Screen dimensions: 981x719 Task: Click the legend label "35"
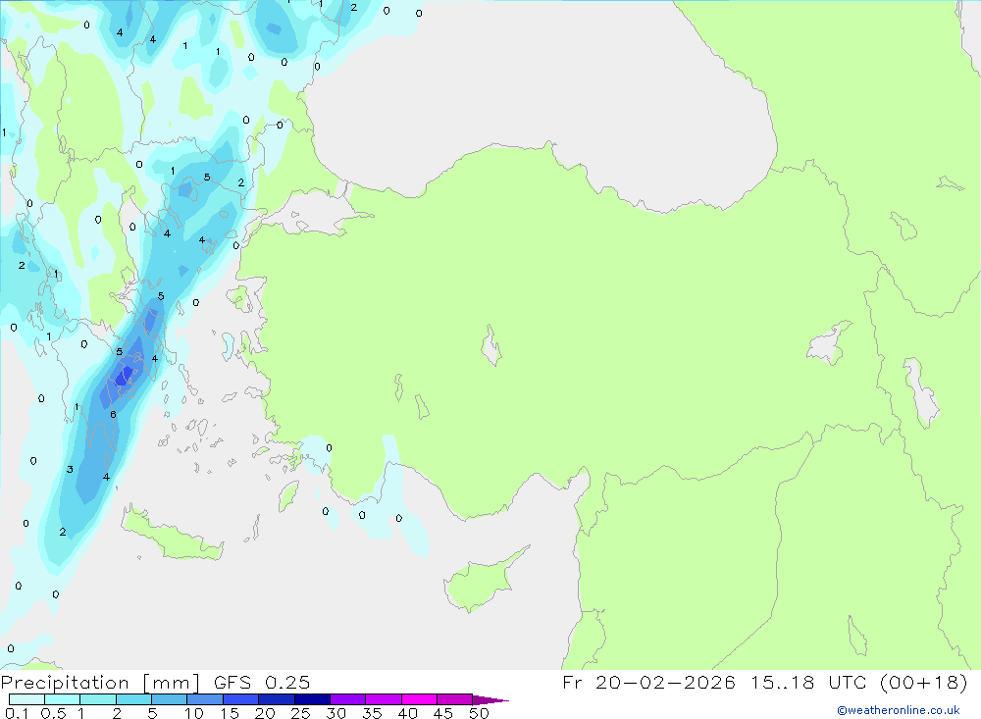372,713
